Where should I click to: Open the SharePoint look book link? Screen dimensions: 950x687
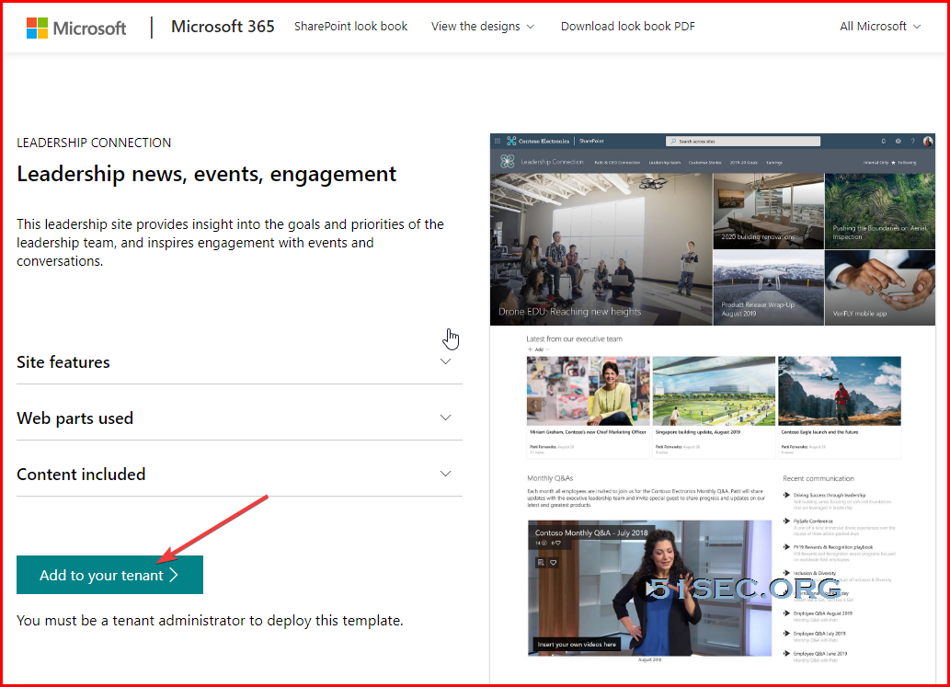pos(350,26)
